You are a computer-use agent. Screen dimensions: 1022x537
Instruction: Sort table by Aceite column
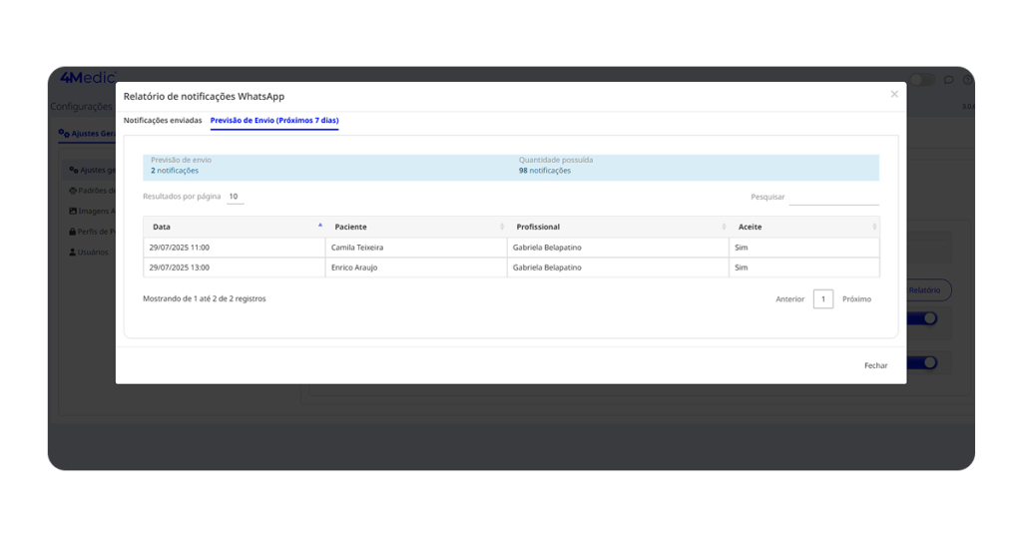(x=804, y=227)
